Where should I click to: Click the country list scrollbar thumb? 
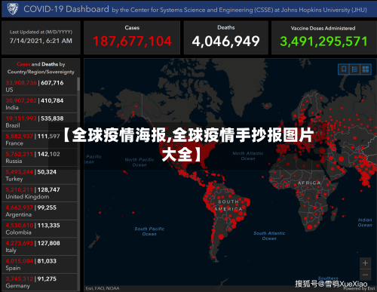pos(78,84)
